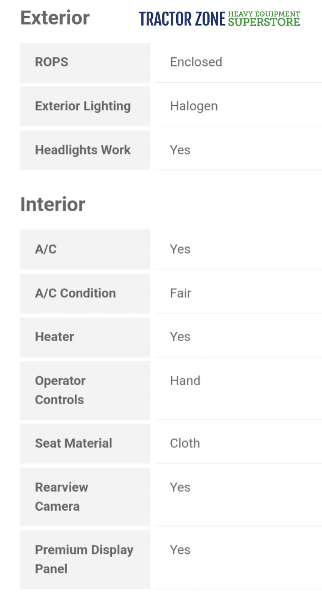Select the Premium Display Panel label
The width and height of the screenshot is (322, 602).
point(84,559)
